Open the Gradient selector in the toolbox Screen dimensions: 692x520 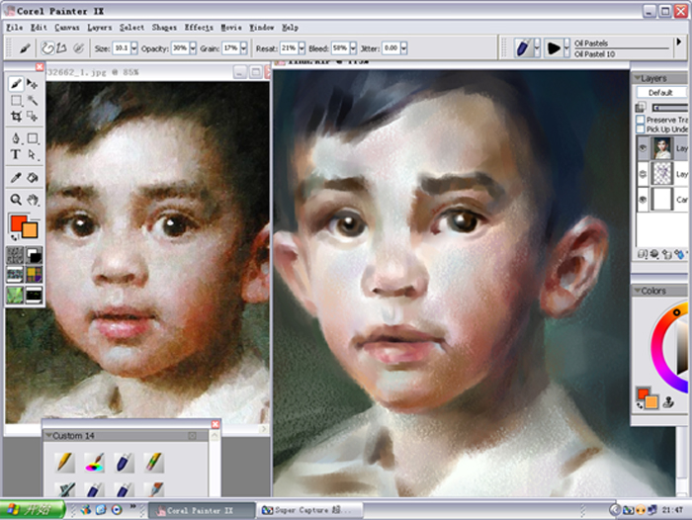tap(34, 255)
